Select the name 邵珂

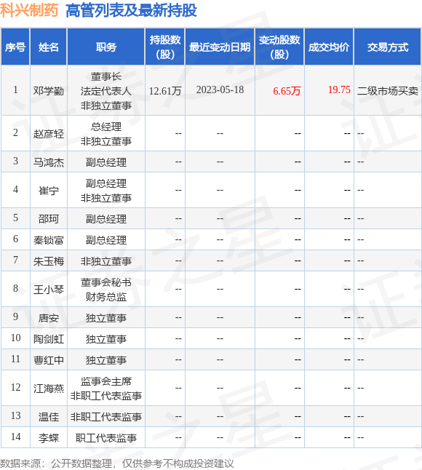(49, 219)
